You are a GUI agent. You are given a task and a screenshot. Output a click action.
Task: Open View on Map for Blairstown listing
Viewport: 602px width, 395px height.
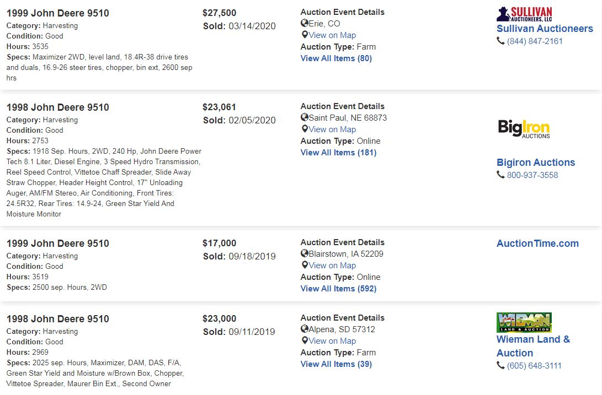tap(332, 266)
